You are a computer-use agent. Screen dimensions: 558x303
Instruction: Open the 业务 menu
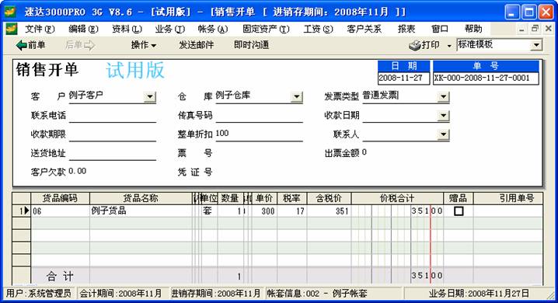pos(170,29)
